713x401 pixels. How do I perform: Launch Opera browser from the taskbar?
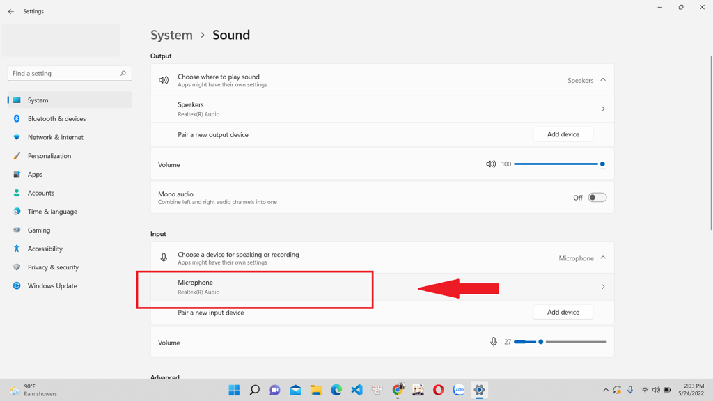click(x=439, y=390)
